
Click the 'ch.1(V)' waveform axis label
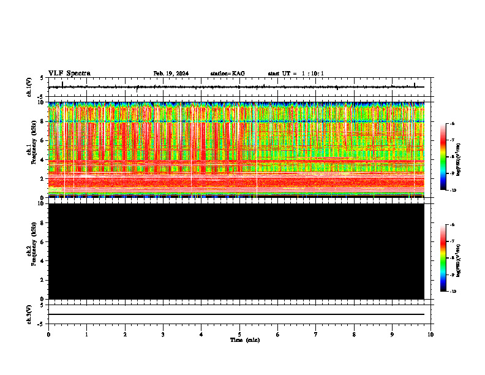tap(29, 87)
